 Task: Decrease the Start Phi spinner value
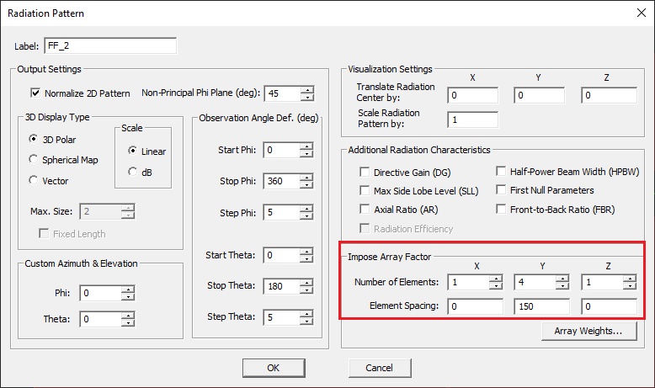click(x=306, y=155)
